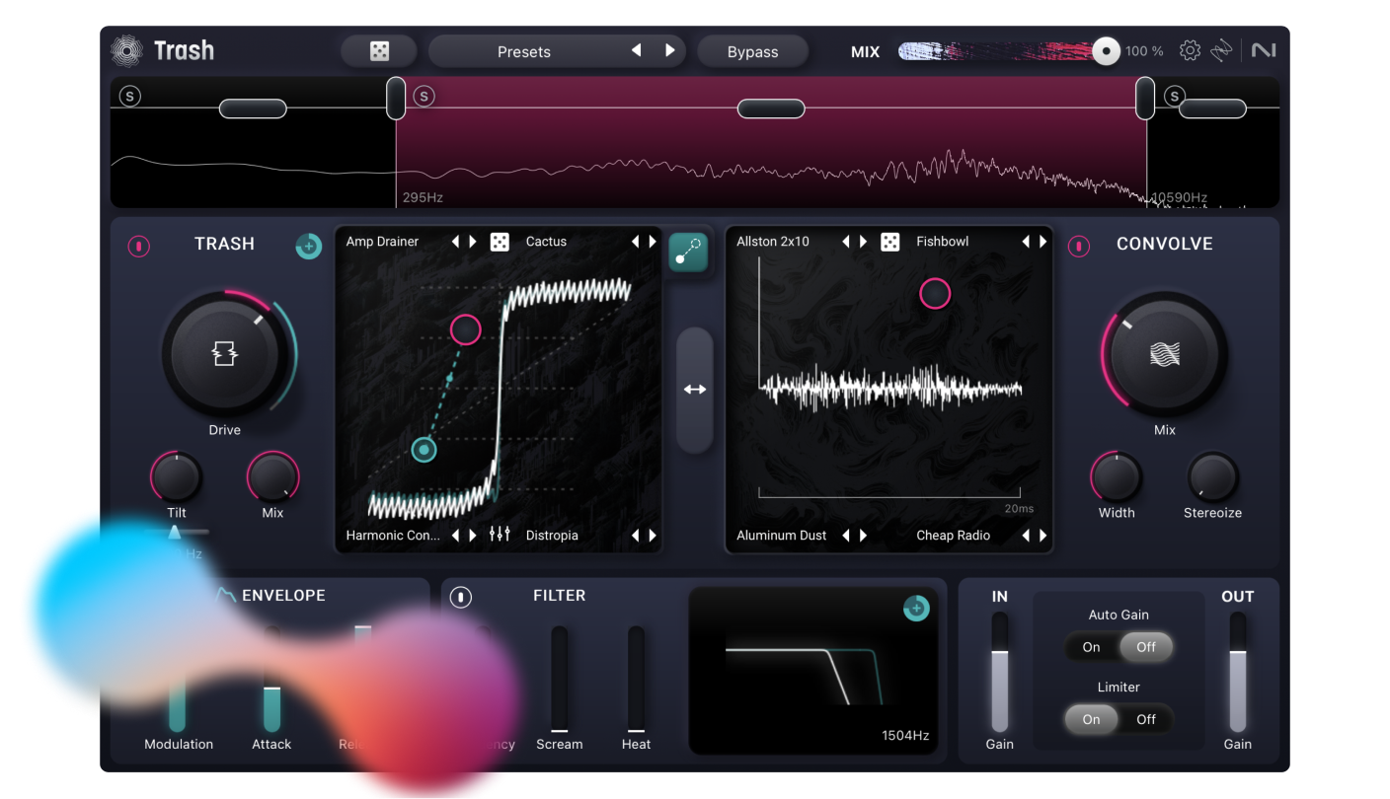Turn the Limiter Off
This screenshot has height=799, width=1390.
(x=1146, y=719)
